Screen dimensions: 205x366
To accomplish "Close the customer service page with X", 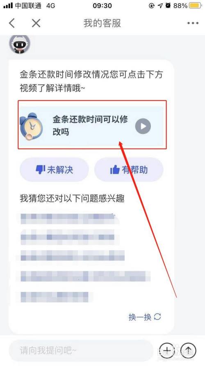I will tap(36, 23).
